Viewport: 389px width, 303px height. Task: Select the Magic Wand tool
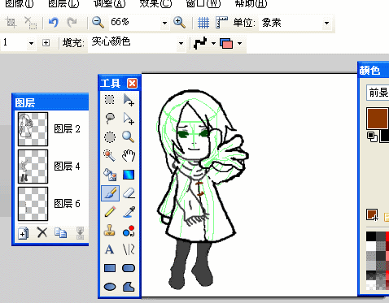pos(110,156)
